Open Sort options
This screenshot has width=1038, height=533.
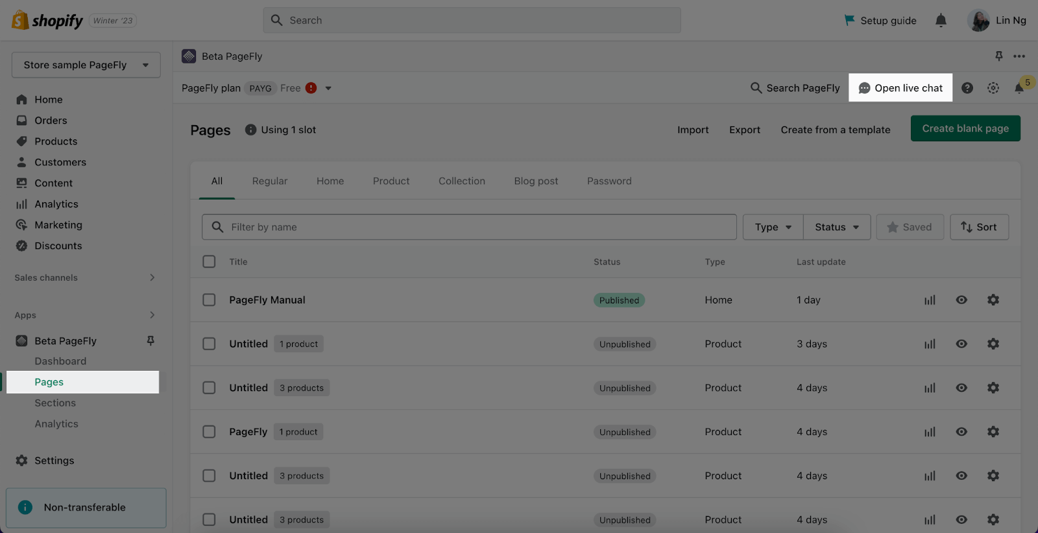980,227
